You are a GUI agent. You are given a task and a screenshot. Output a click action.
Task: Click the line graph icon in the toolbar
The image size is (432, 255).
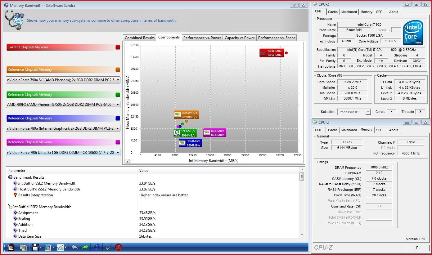[x=60, y=247]
